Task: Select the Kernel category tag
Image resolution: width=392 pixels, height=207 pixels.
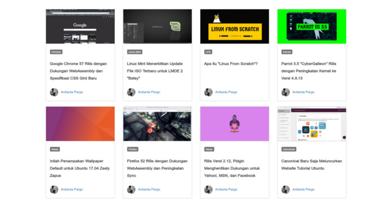Action: (287, 52)
